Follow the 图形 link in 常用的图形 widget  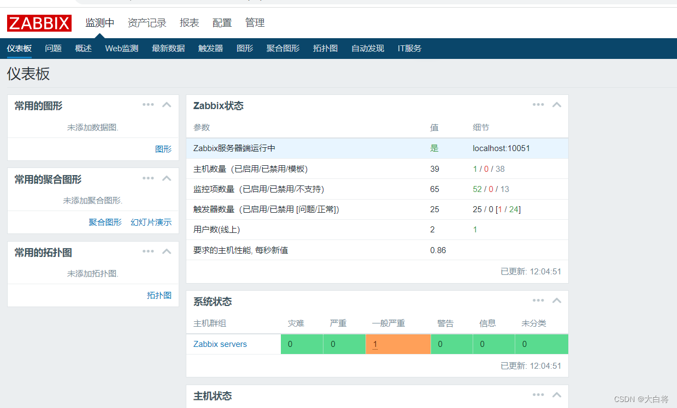point(163,149)
